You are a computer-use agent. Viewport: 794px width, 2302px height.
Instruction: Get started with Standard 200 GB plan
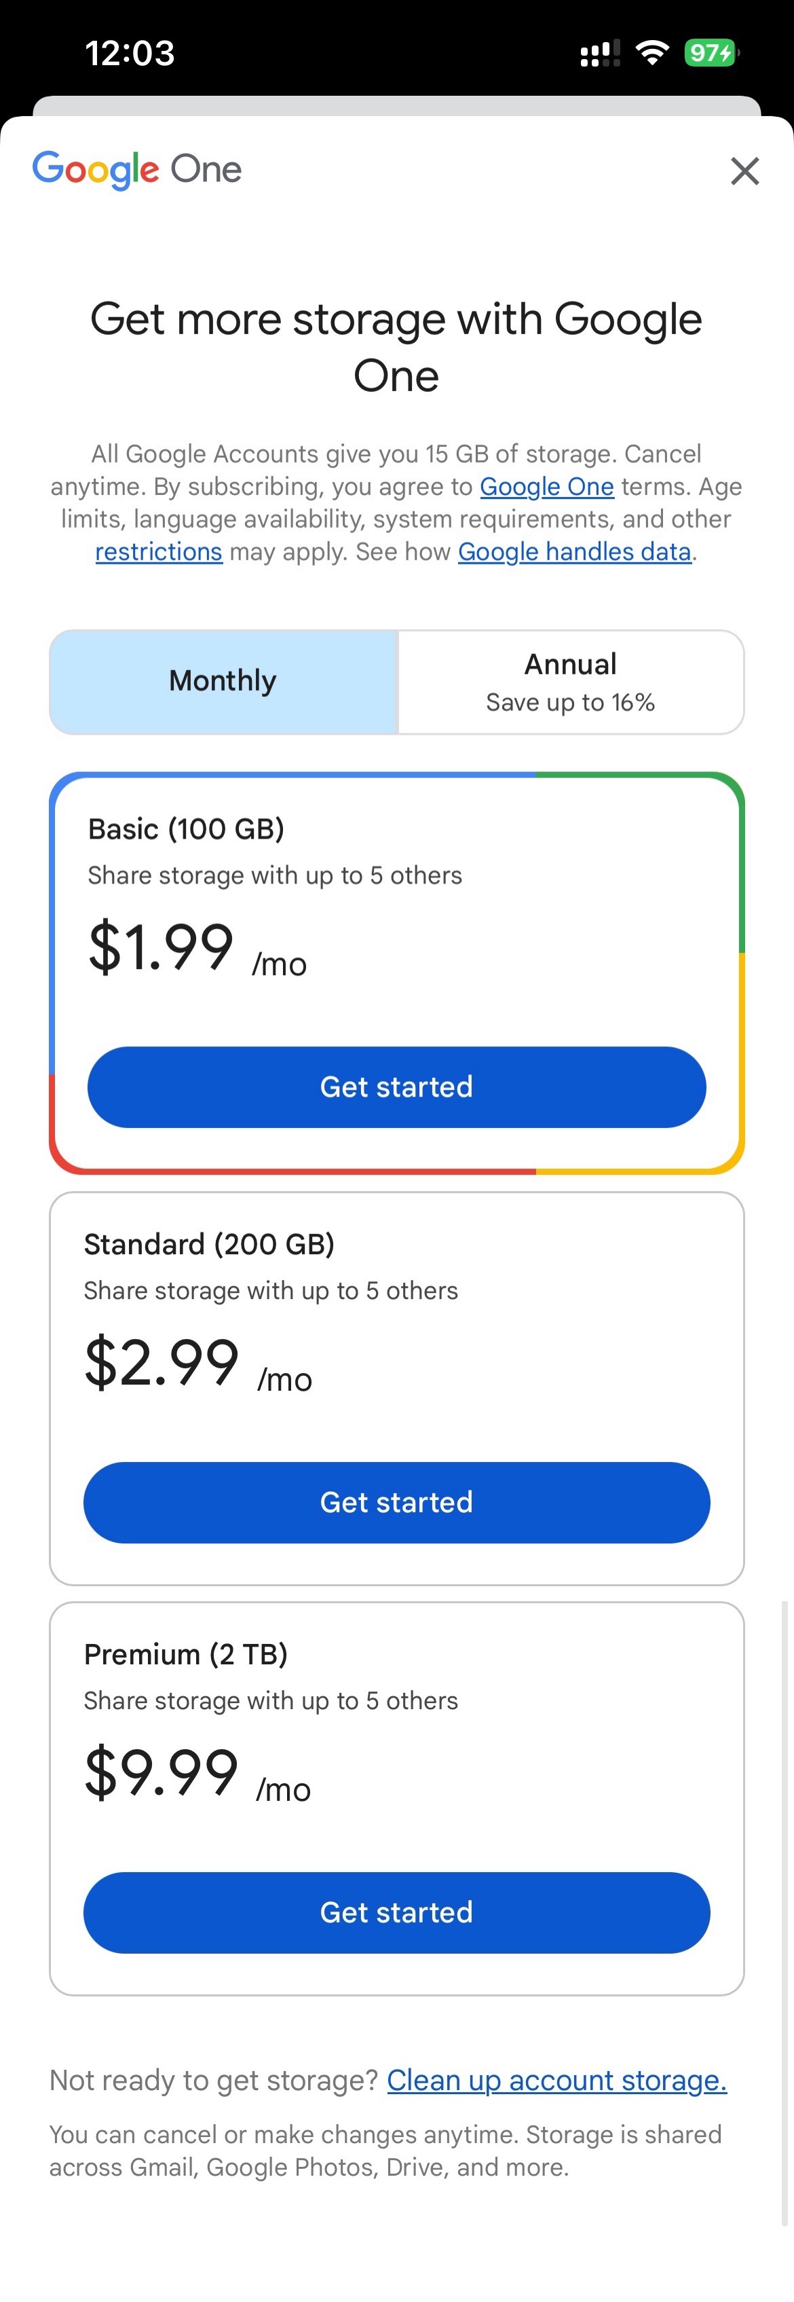click(x=396, y=1502)
